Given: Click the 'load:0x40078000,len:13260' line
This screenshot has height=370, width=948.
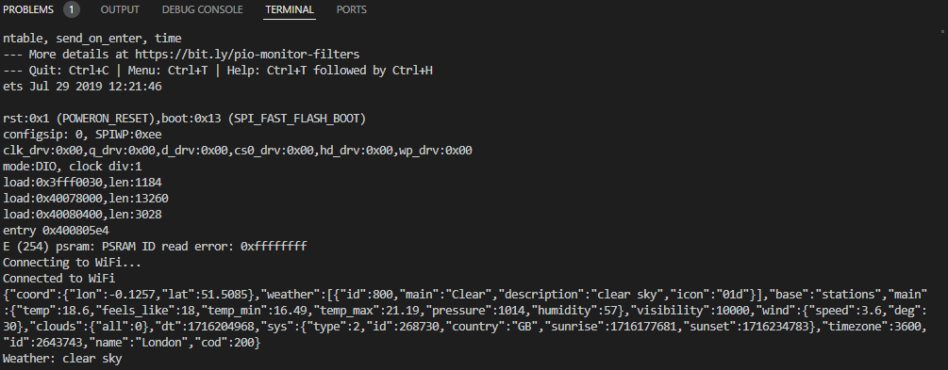Looking at the screenshot, I should click(x=85, y=199).
